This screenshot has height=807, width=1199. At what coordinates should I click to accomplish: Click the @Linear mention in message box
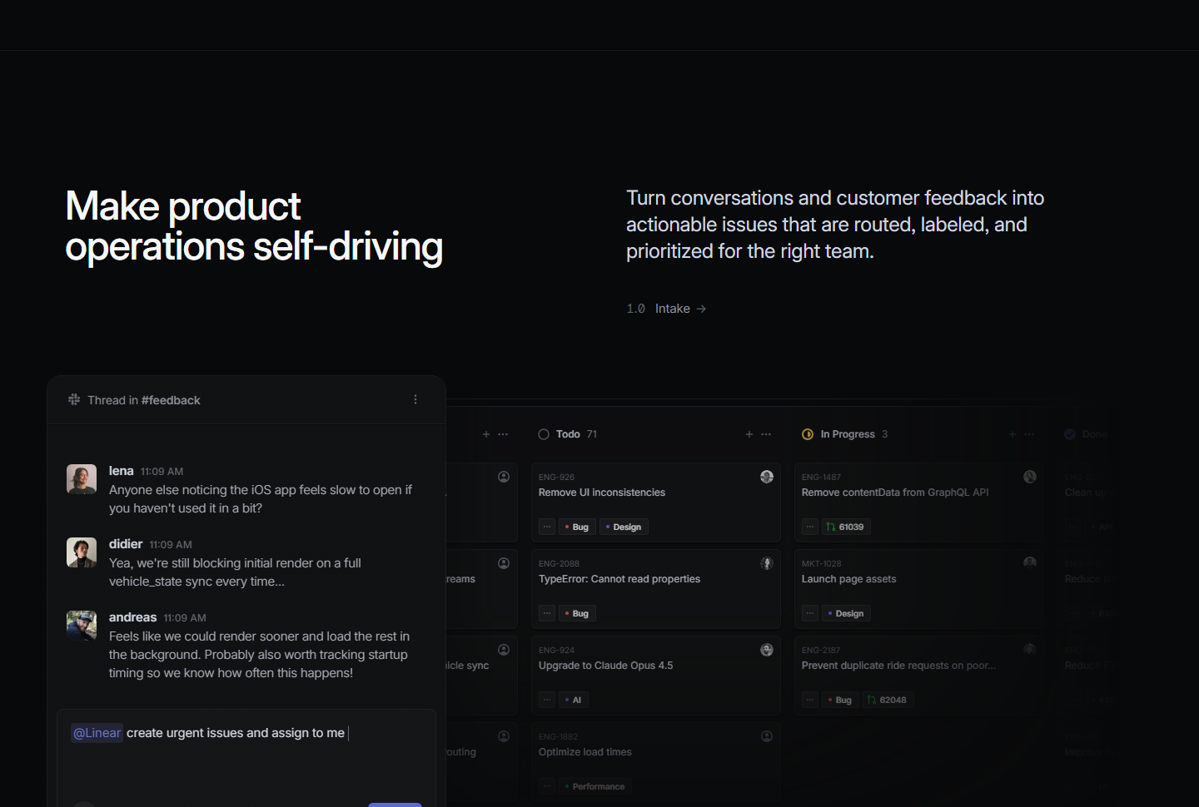(97, 733)
